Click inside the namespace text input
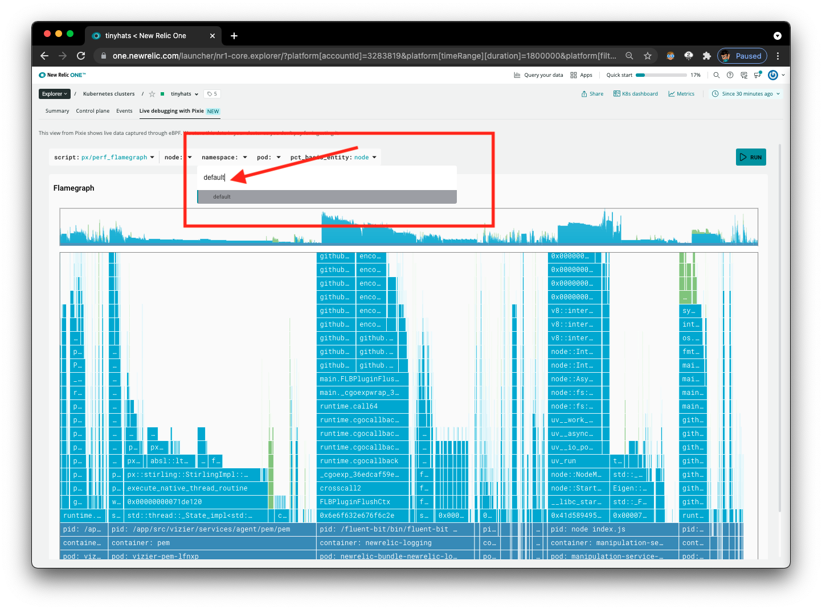 coord(327,178)
